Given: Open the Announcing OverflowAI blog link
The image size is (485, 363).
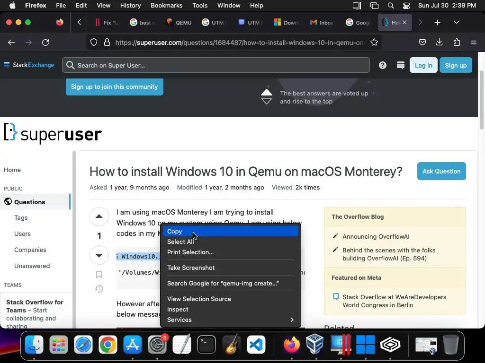Looking at the screenshot, I should (376, 236).
